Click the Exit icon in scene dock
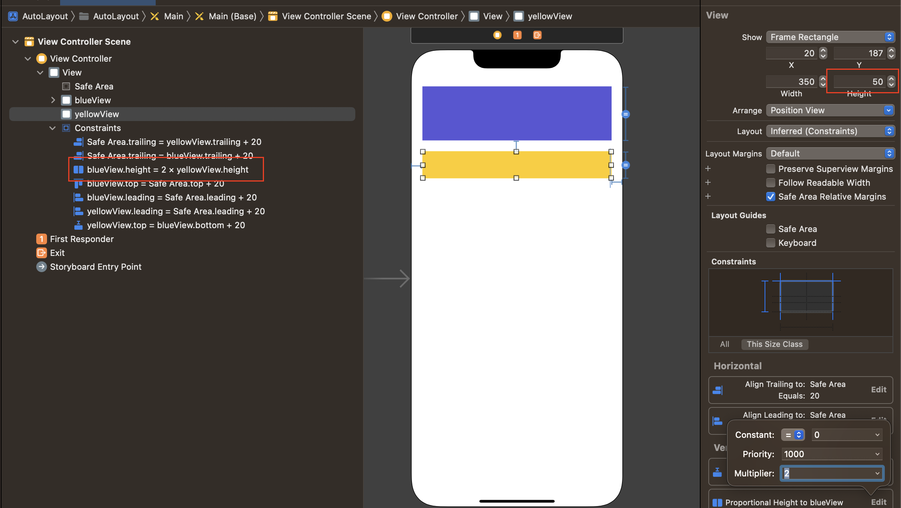 tap(537, 35)
